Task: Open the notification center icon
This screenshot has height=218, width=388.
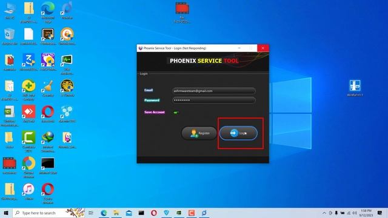Action: click(380, 213)
